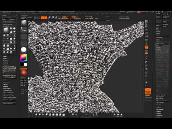This screenshot has height=129, width=172.
Task: Select the black secondary color swatch
Action: pos(22,64)
